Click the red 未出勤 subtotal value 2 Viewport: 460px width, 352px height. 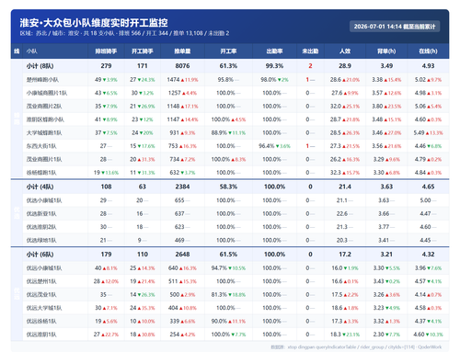point(310,66)
